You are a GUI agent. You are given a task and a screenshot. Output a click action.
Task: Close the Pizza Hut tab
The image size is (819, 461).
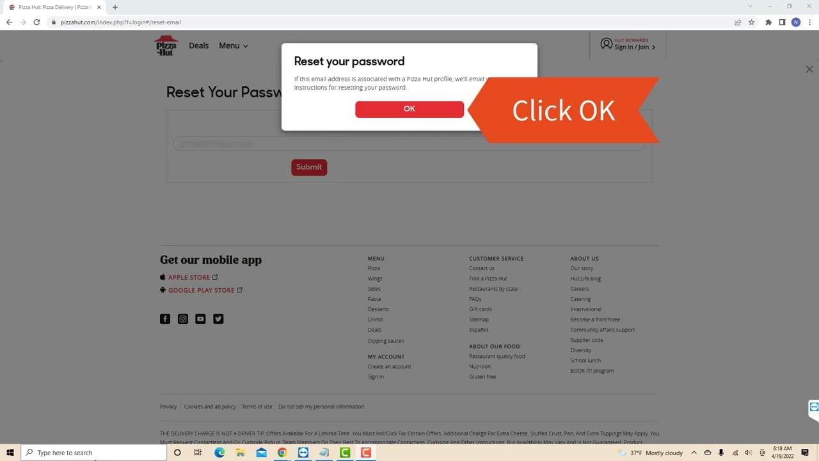point(99,7)
